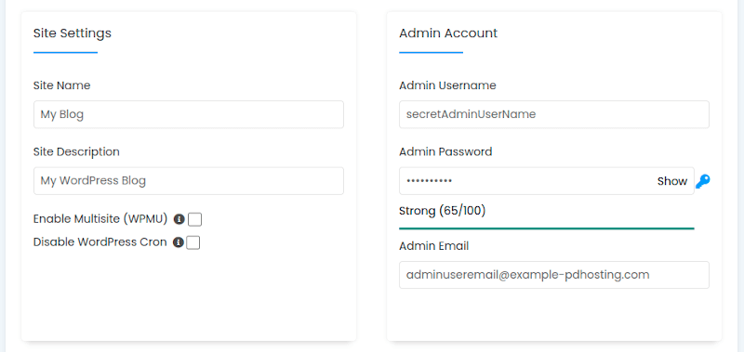Click the Admin Email label

coord(433,246)
